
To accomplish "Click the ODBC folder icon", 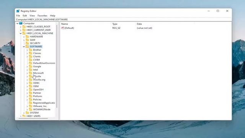I will click(x=31, y=83).
